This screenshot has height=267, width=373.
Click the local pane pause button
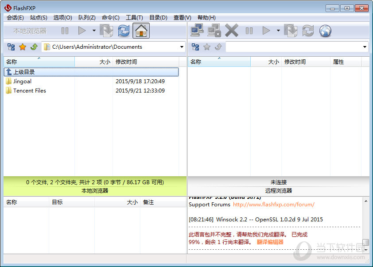point(65,31)
